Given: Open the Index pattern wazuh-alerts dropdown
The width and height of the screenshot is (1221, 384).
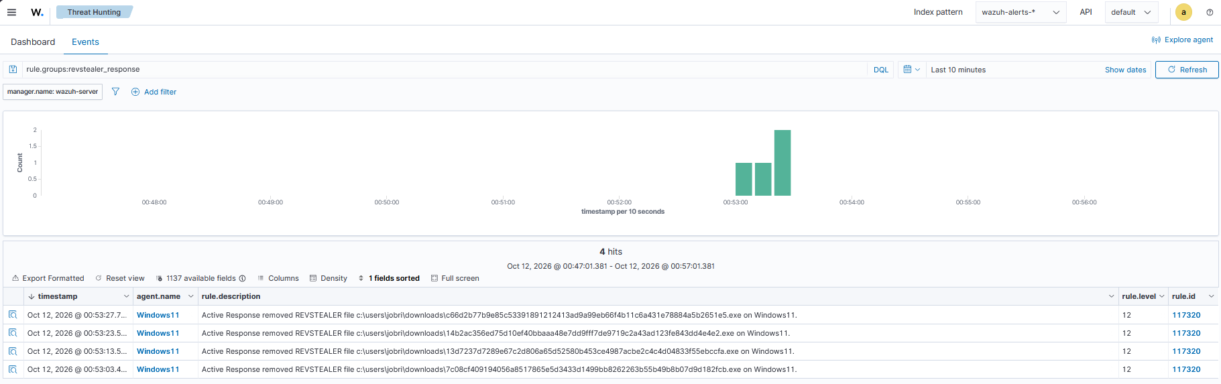Looking at the screenshot, I should coord(1021,12).
